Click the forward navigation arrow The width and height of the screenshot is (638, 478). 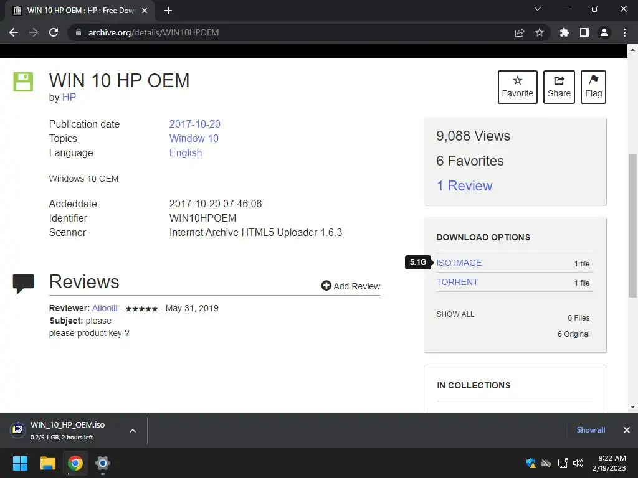pyautogui.click(x=34, y=32)
